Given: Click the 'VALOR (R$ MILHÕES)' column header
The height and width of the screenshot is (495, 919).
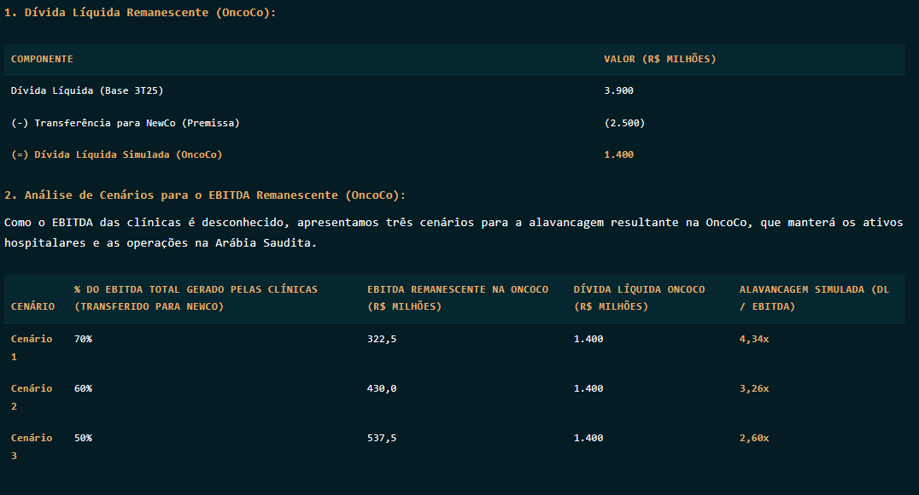Looking at the screenshot, I should coord(660,59).
